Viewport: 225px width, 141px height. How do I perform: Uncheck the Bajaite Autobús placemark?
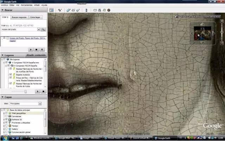(11, 74)
